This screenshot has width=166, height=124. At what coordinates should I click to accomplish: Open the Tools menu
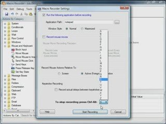pyautogui.click(x=29, y=9)
